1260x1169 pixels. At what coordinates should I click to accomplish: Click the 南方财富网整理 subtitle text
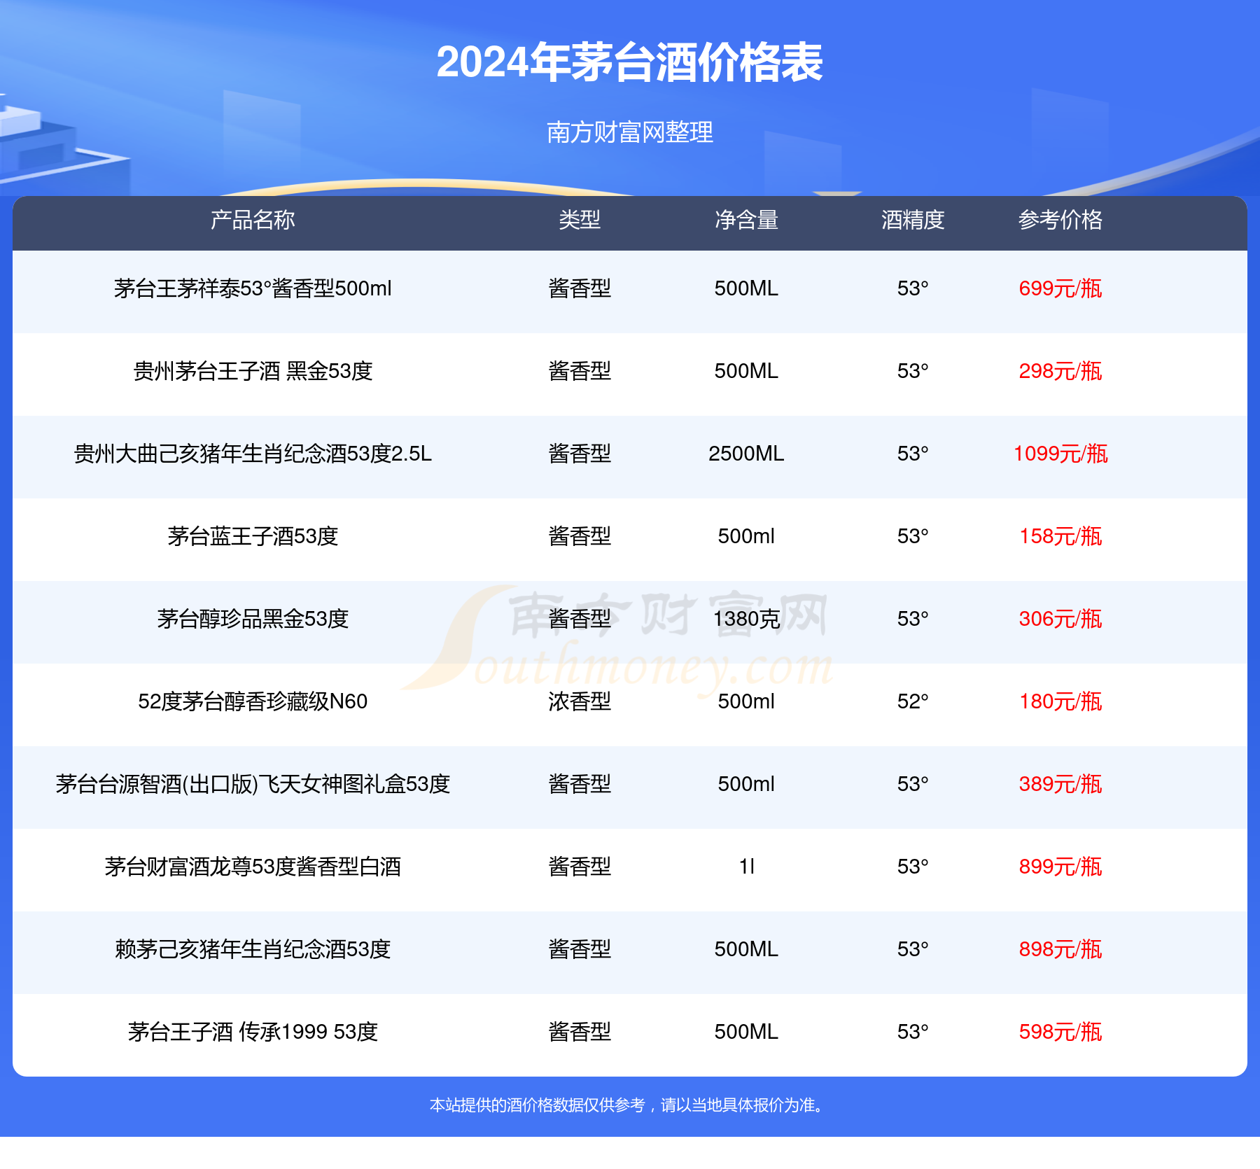[x=629, y=132]
